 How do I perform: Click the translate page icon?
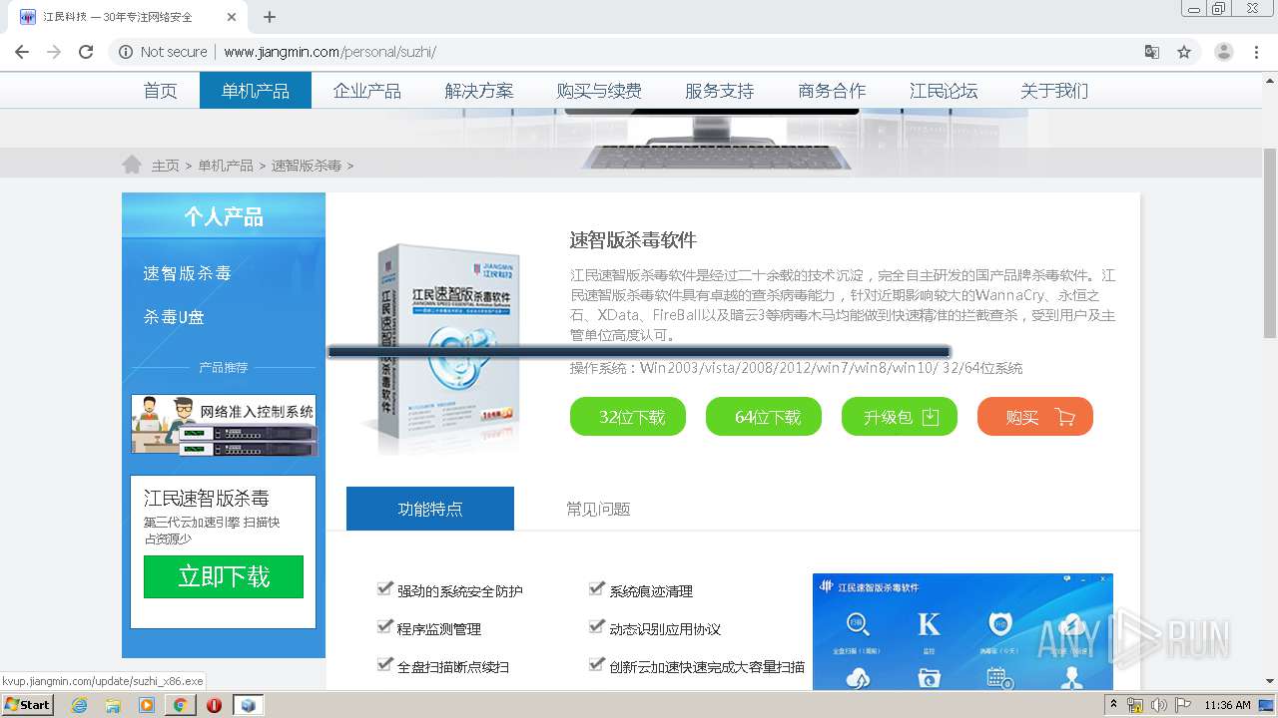click(1151, 52)
